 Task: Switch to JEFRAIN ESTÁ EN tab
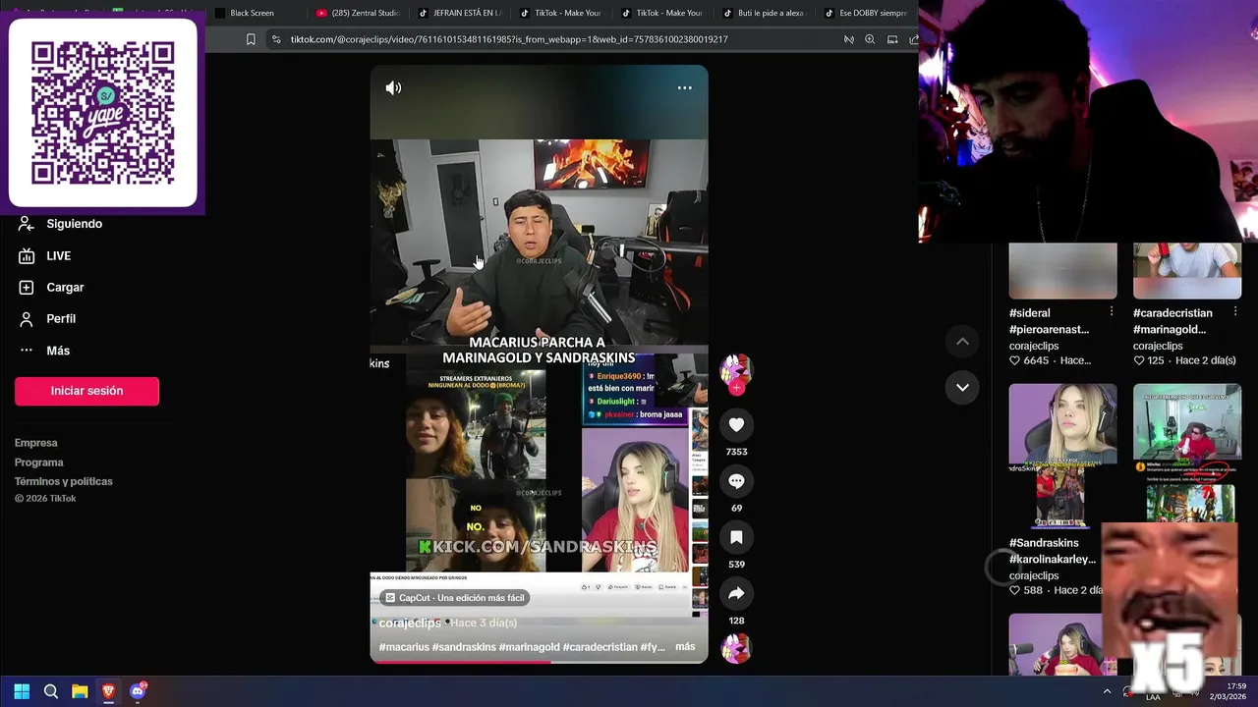point(460,13)
